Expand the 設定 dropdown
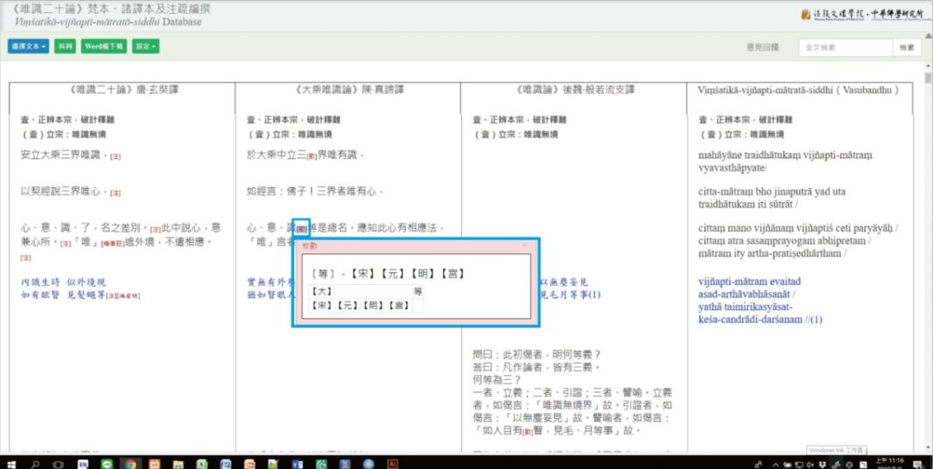This screenshot has width=933, height=469. tap(146, 47)
